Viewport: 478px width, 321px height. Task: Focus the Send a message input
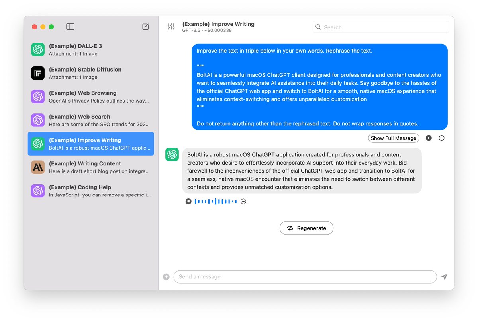coord(305,277)
